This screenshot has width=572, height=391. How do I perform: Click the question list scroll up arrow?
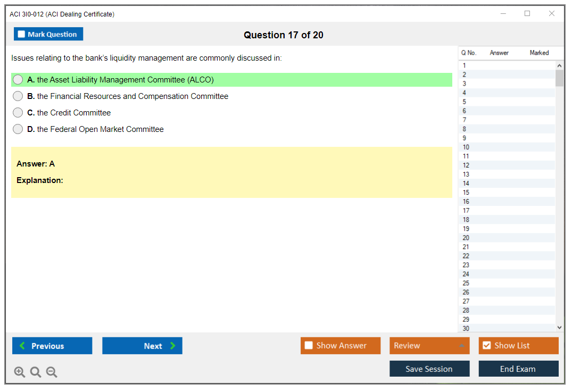(x=559, y=65)
